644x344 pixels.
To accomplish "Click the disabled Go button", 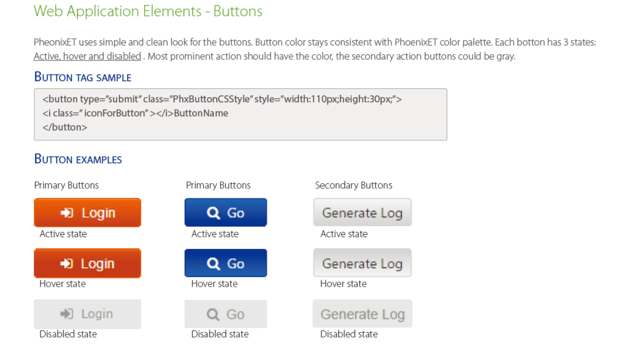I will (x=226, y=314).
